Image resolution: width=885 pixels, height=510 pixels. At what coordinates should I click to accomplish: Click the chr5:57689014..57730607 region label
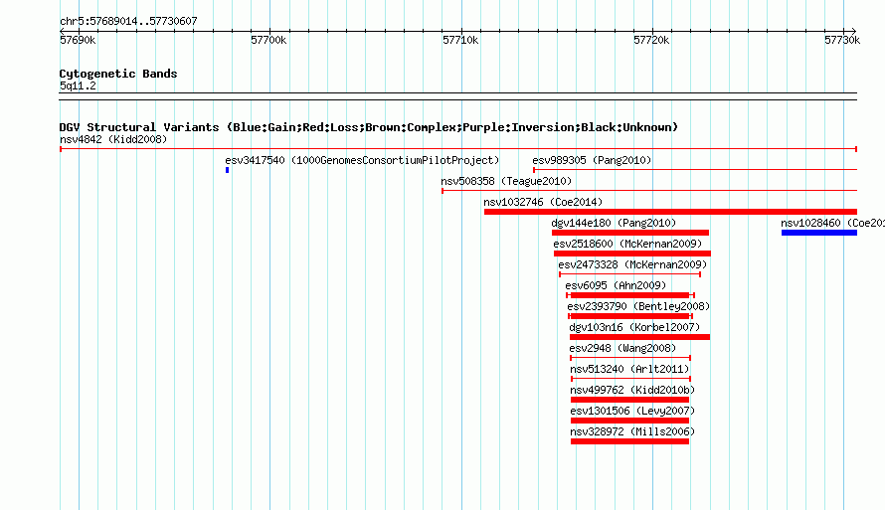[x=128, y=21]
